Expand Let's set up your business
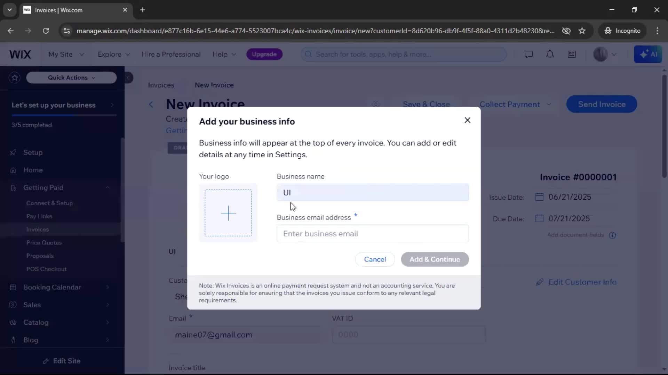The height and width of the screenshot is (375, 668). pos(63,105)
